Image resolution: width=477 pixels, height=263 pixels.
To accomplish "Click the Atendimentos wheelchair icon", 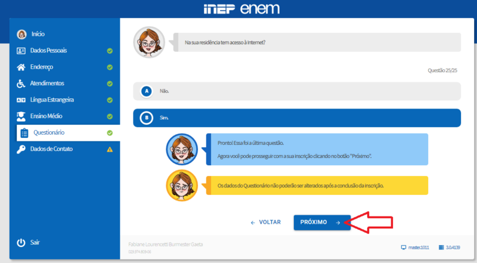I will [21, 83].
